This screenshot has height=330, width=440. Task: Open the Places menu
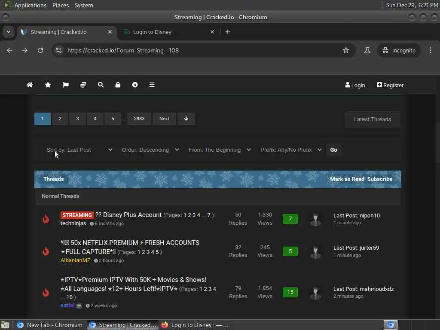[61, 5]
